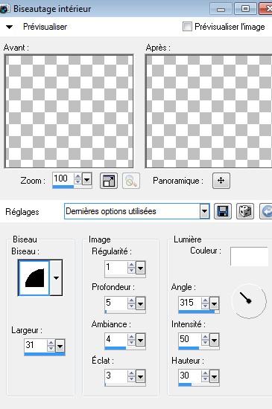Click the randomize parameters dice icon
Viewport: 272px width, 409px height.
(x=245, y=211)
